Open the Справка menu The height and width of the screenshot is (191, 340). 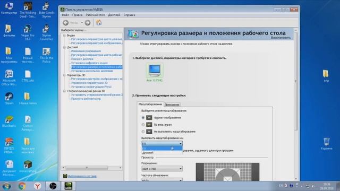[130, 15]
